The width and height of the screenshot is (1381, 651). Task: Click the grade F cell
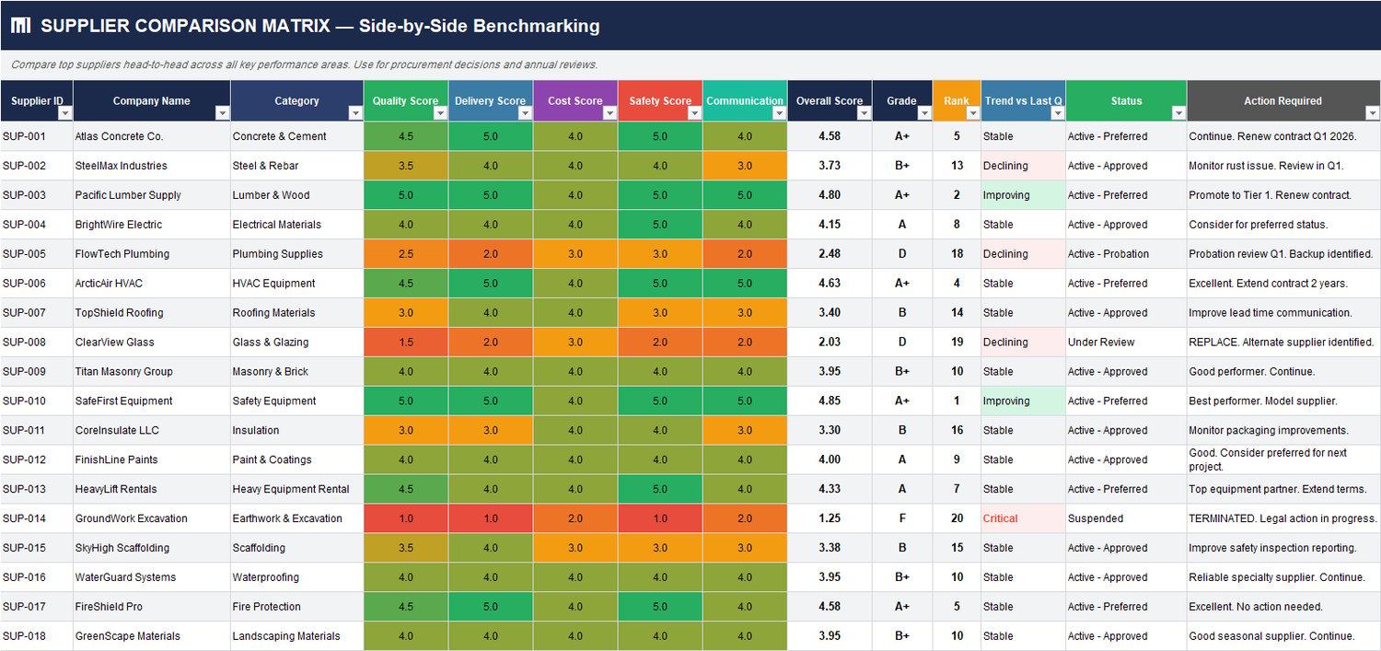(x=902, y=518)
